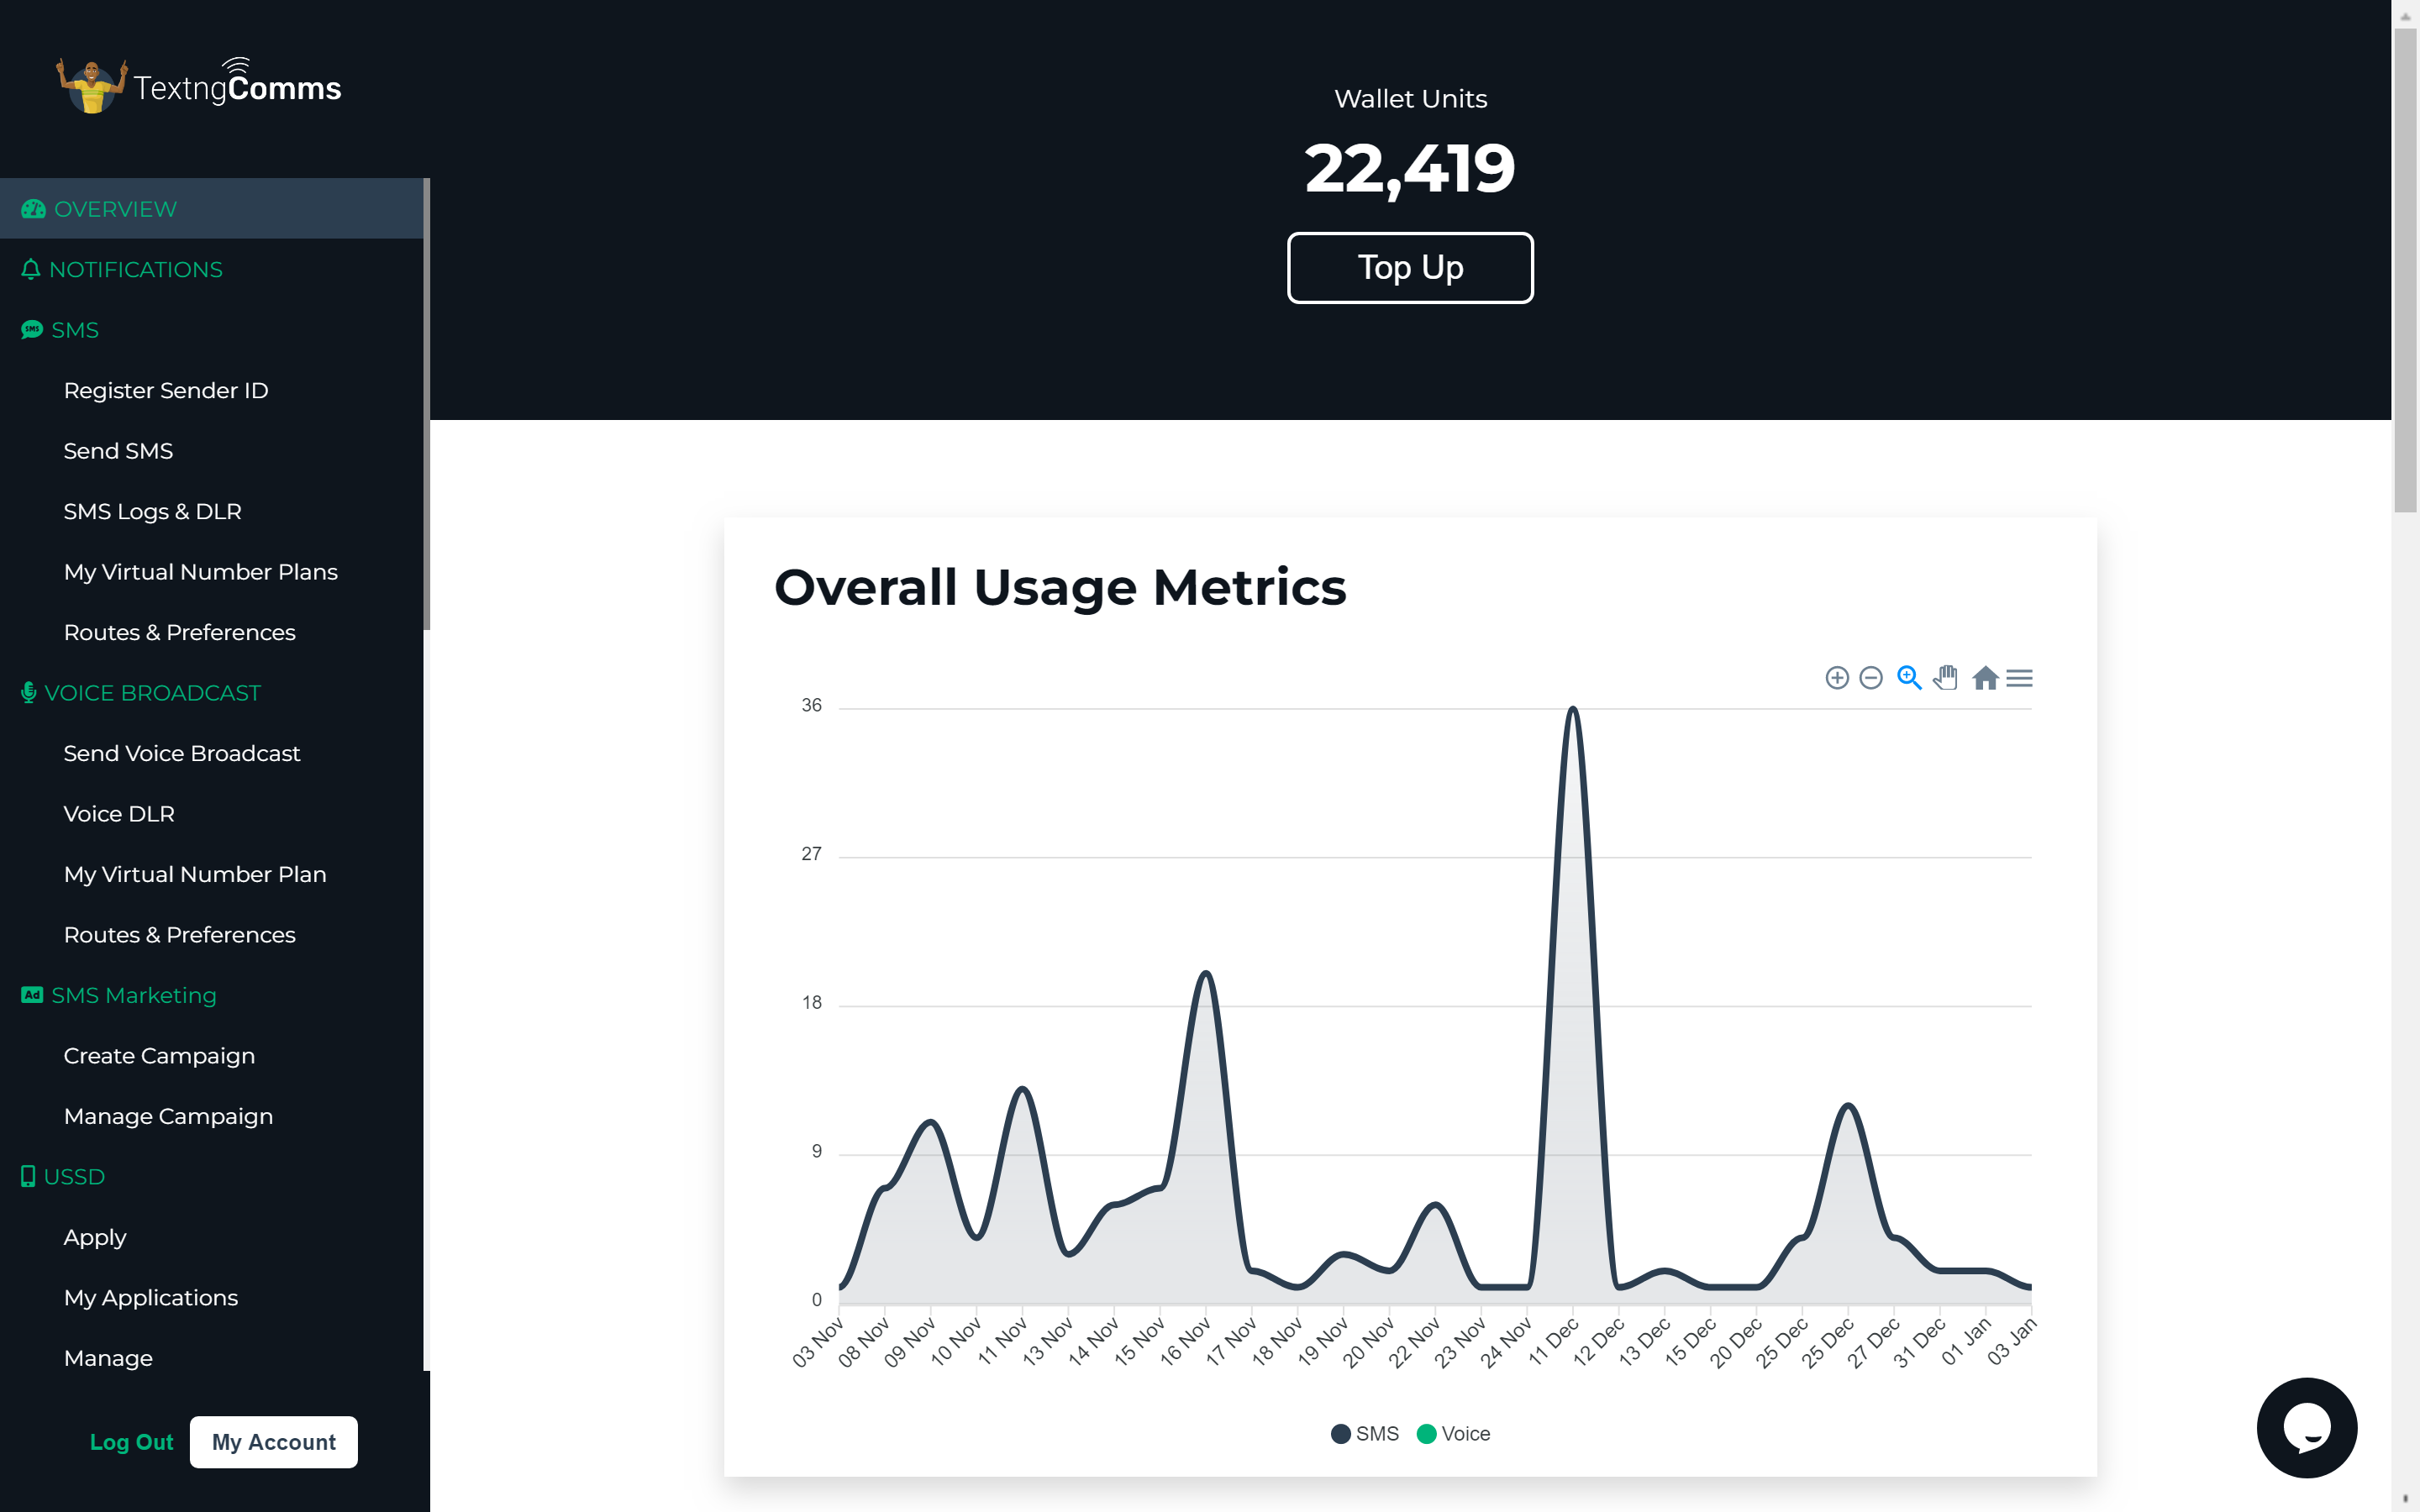The width and height of the screenshot is (2420, 1512).
Task: Click the chart zoom in icon
Action: tap(1836, 678)
